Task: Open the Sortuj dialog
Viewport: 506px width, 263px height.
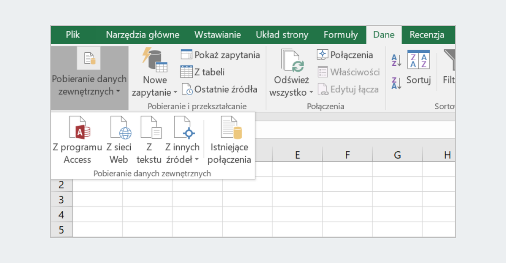Action: [x=418, y=67]
